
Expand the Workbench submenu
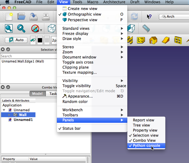click(x=92, y=110)
